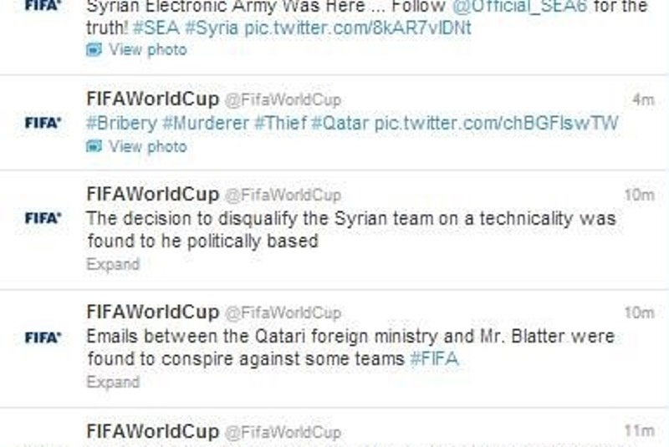
Task: Click the #Thief hashtag
Action: [x=279, y=124]
